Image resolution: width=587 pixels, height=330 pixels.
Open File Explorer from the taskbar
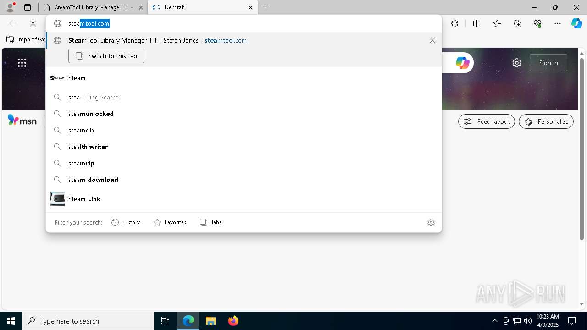pyautogui.click(x=211, y=321)
